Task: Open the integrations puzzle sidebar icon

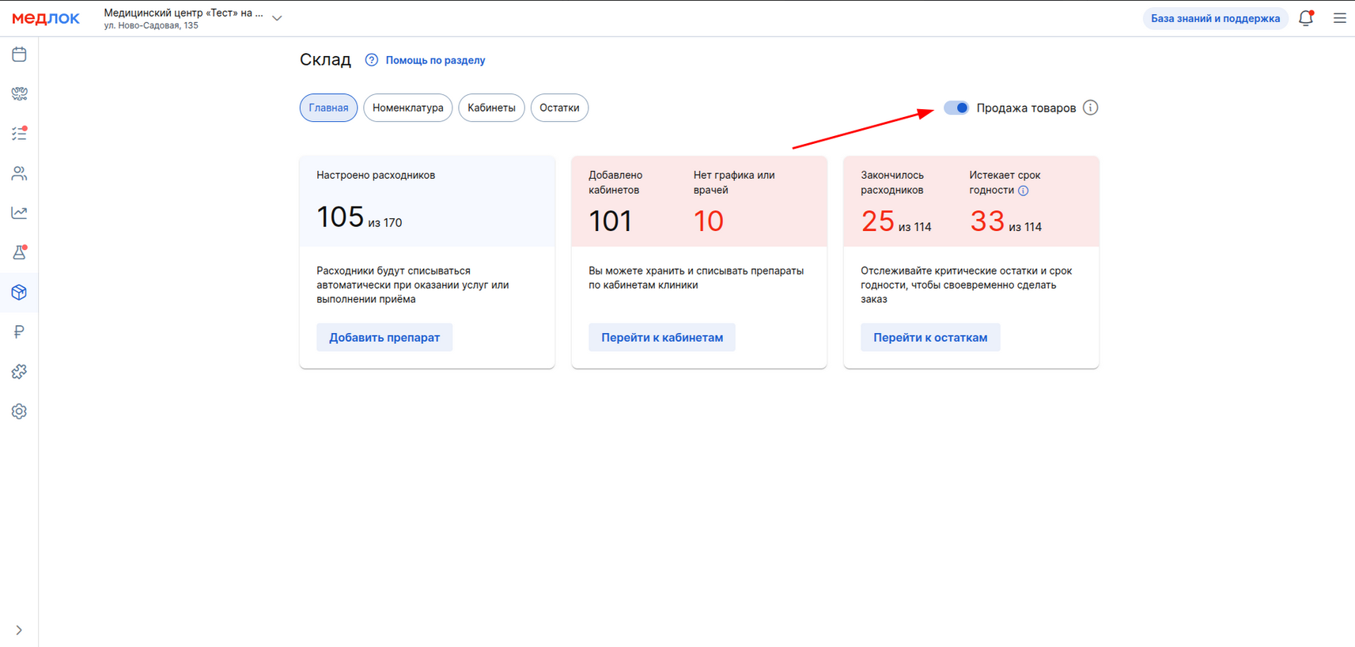Action: [x=19, y=372]
